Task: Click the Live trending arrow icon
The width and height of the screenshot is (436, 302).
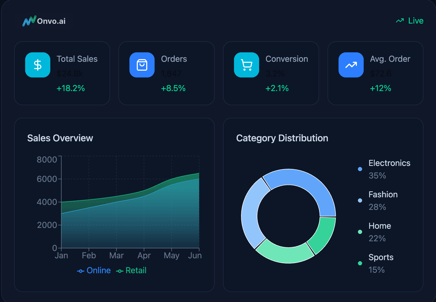Action: coord(400,21)
